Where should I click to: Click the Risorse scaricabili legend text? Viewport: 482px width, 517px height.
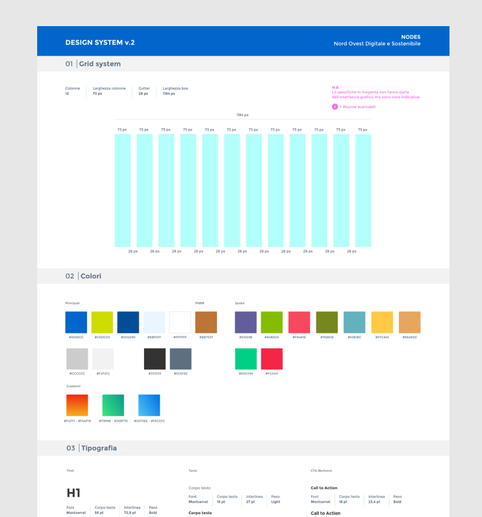point(359,107)
